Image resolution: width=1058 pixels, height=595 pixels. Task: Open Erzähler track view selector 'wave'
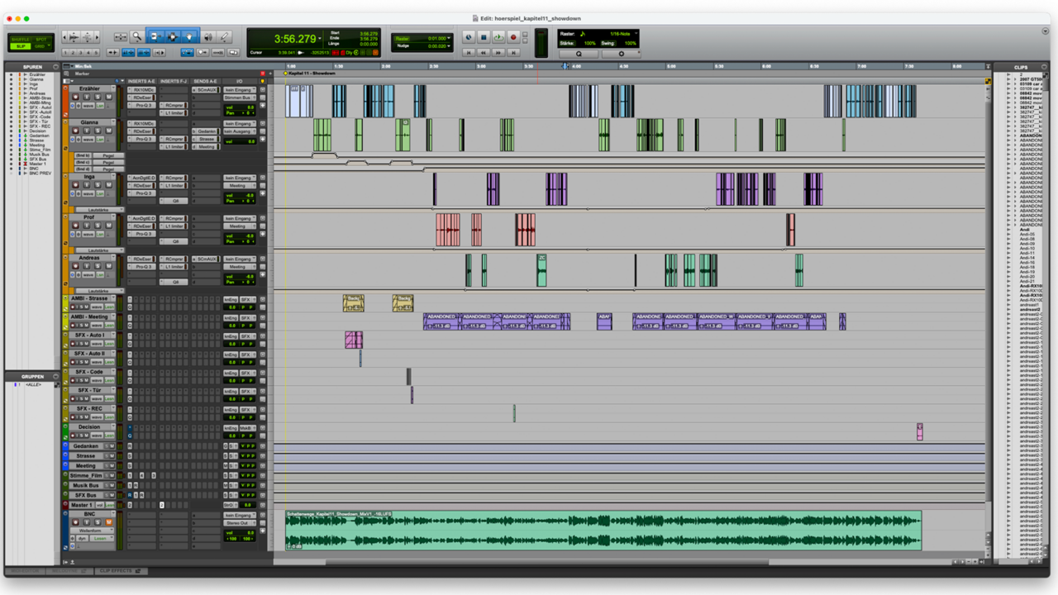coord(88,106)
